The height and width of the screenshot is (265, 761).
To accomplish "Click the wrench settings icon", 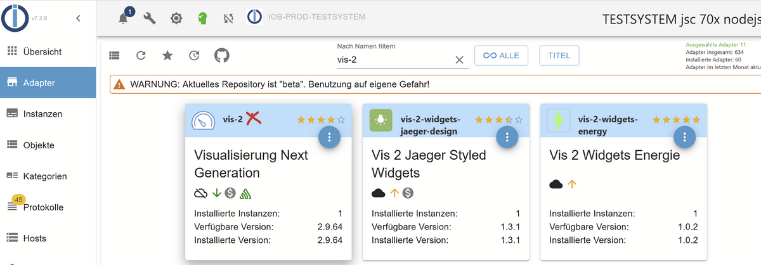I will coord(150,18).
